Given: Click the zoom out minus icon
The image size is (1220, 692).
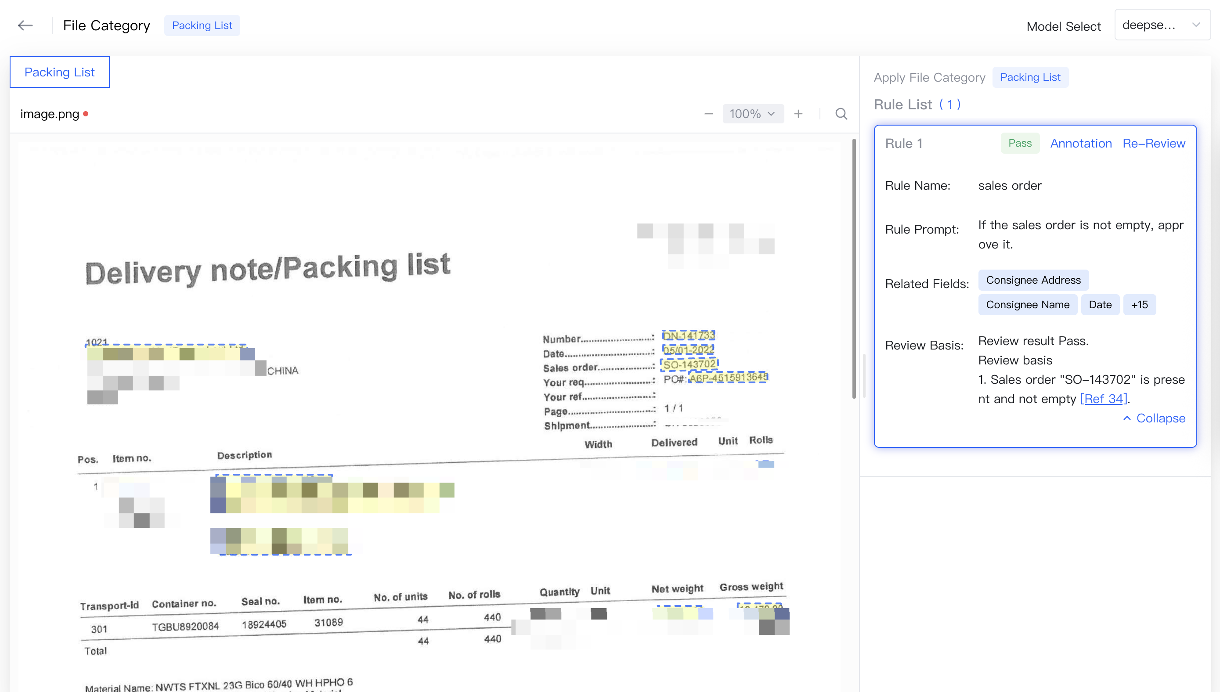Looking at the screenshot, I should 708,114.
